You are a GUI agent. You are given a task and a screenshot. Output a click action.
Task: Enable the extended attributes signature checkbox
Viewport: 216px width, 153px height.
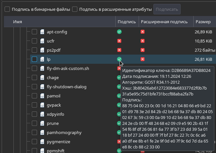[75, 9]
